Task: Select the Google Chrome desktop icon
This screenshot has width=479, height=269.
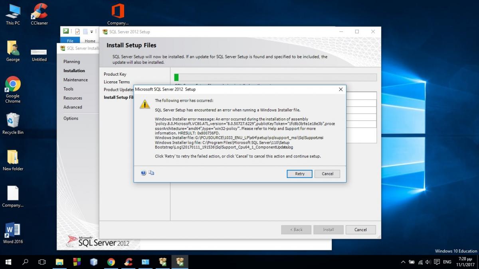Action: pos(13,90)
